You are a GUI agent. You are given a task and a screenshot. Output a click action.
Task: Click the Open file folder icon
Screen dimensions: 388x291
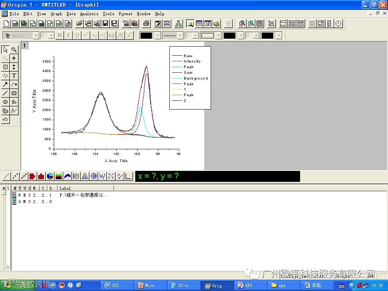(x=79, y=23)
